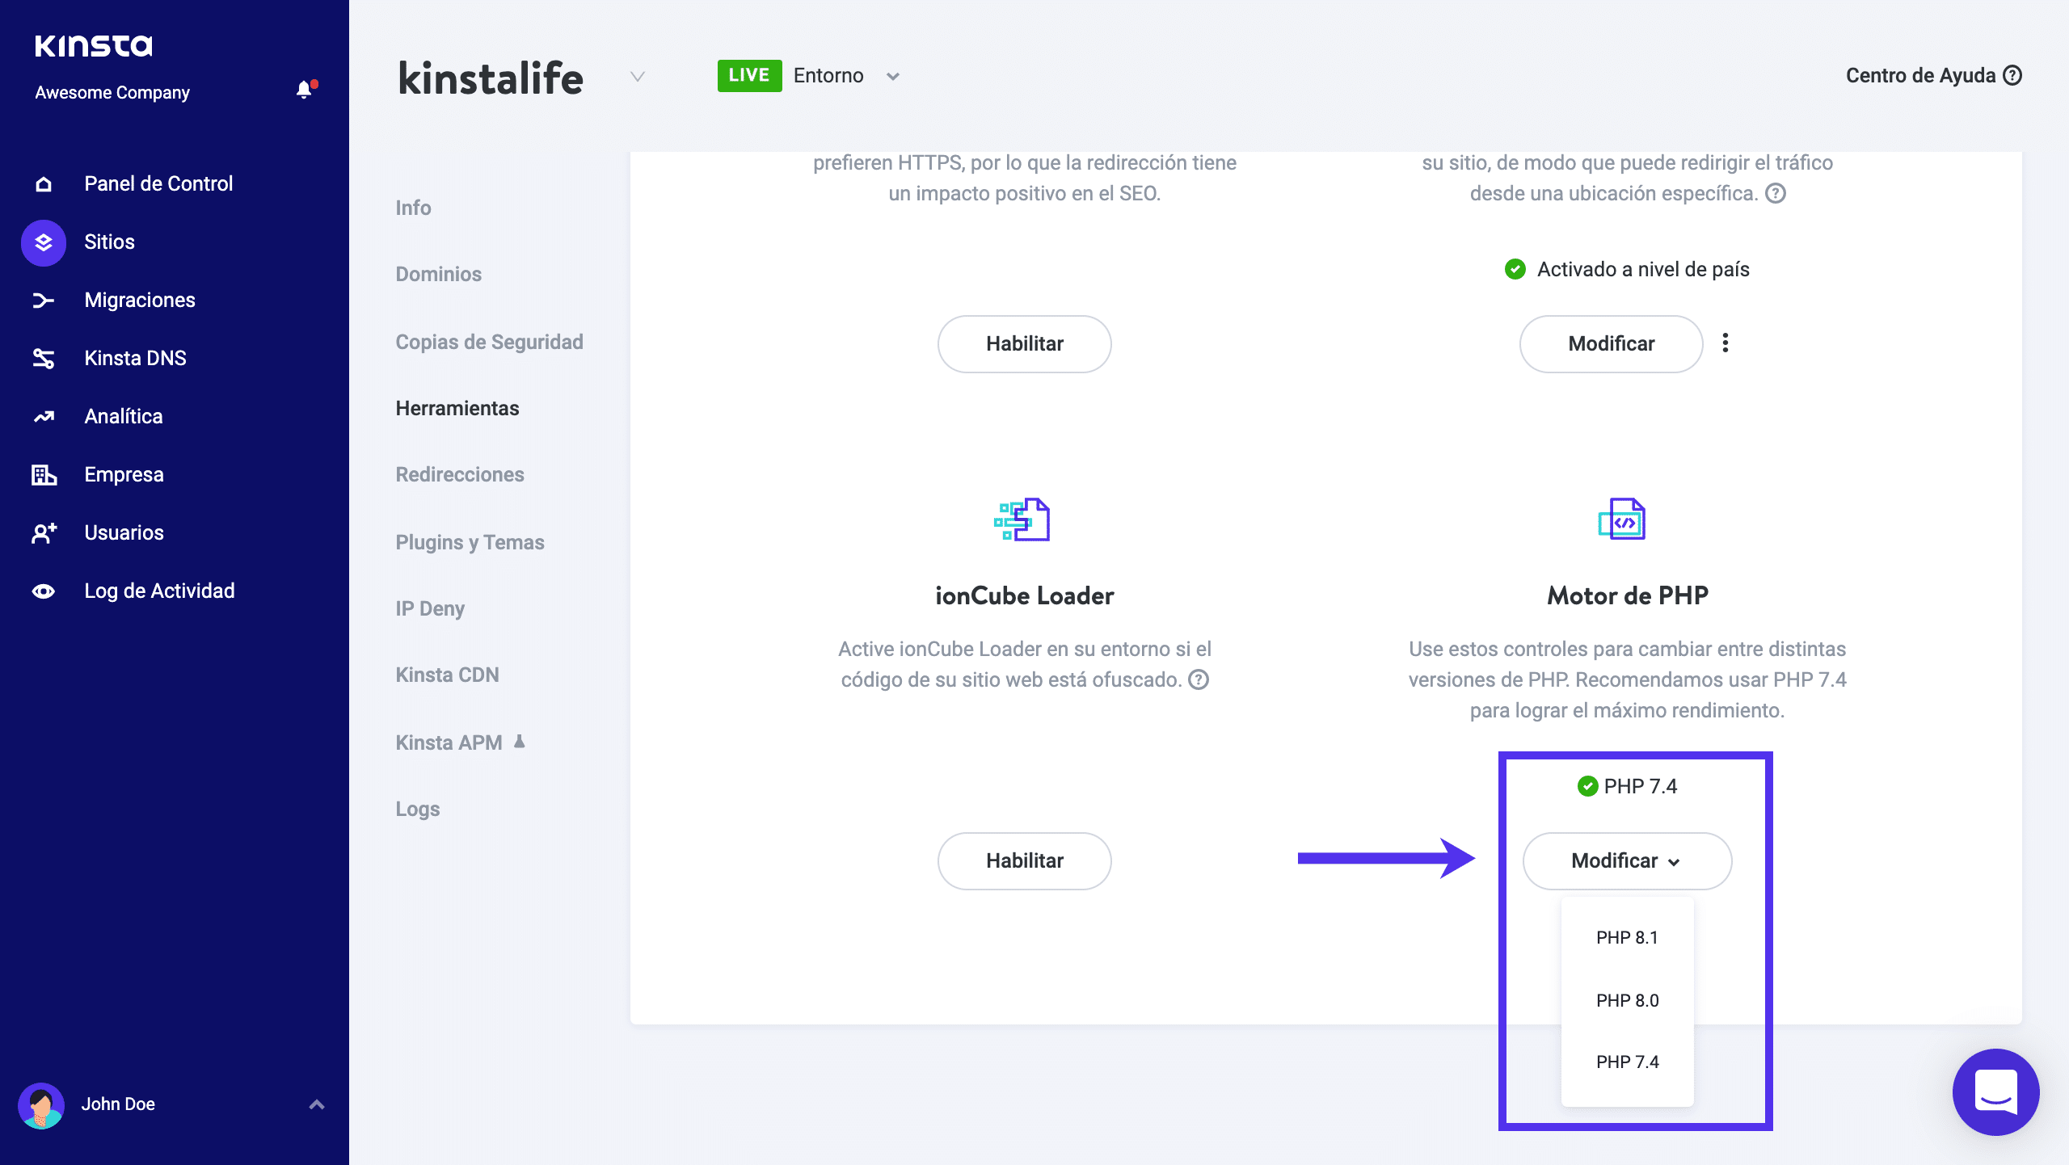Click the Analítica trend icon
Viewport: 2069px width, 1165px height.
pos(44,417)
